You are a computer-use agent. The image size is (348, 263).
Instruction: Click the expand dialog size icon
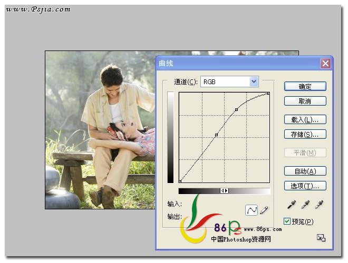point(321,238)
